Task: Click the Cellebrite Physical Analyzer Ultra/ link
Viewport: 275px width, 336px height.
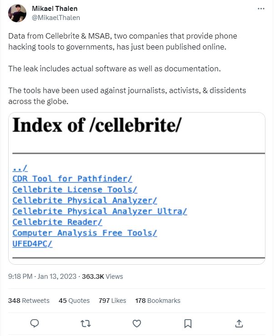Action: [x=100, y=211]
